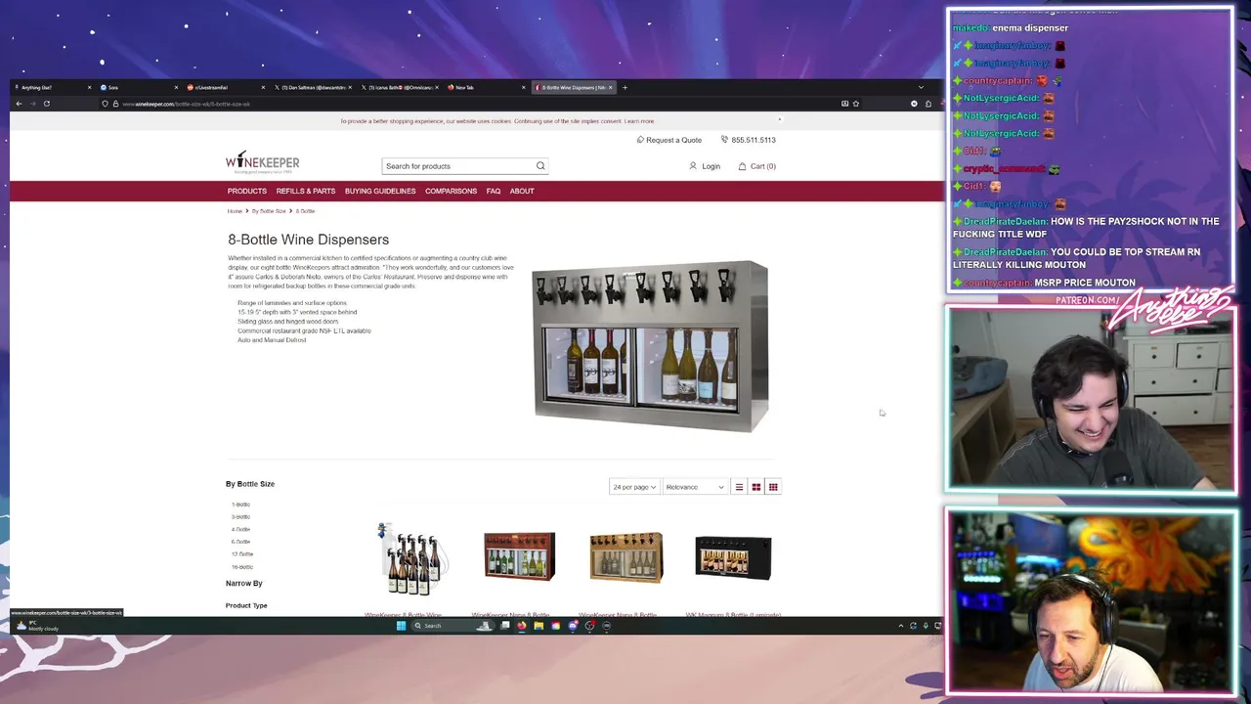The width and height of the screenshot is (1251, 704).
Task: Open the shopping Cart (0)
Action: tap(756, 166)
